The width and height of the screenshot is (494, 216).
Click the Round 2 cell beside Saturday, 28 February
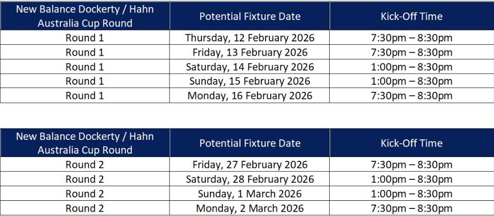click(x=85, y=179)
